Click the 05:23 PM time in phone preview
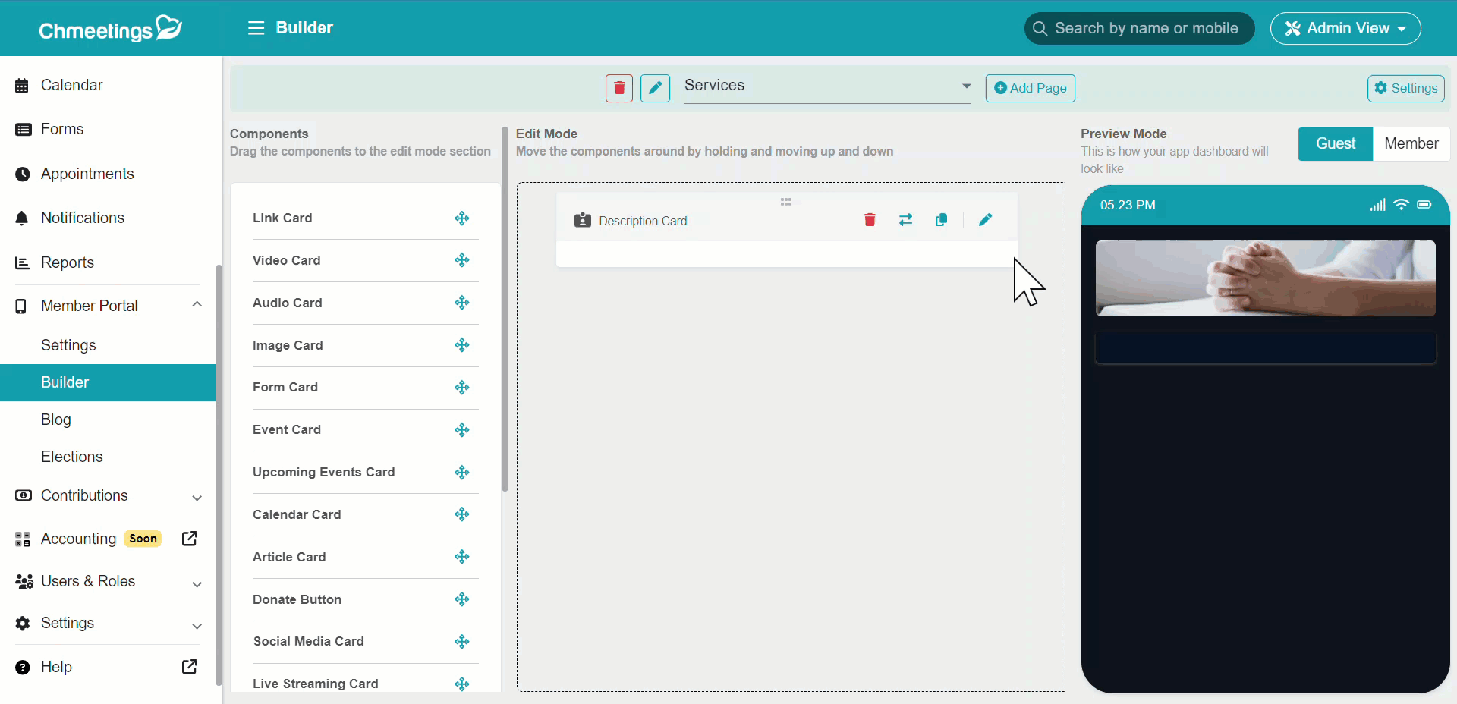The height and width of the screenshot is (704, 1457). pos(1128,205)
